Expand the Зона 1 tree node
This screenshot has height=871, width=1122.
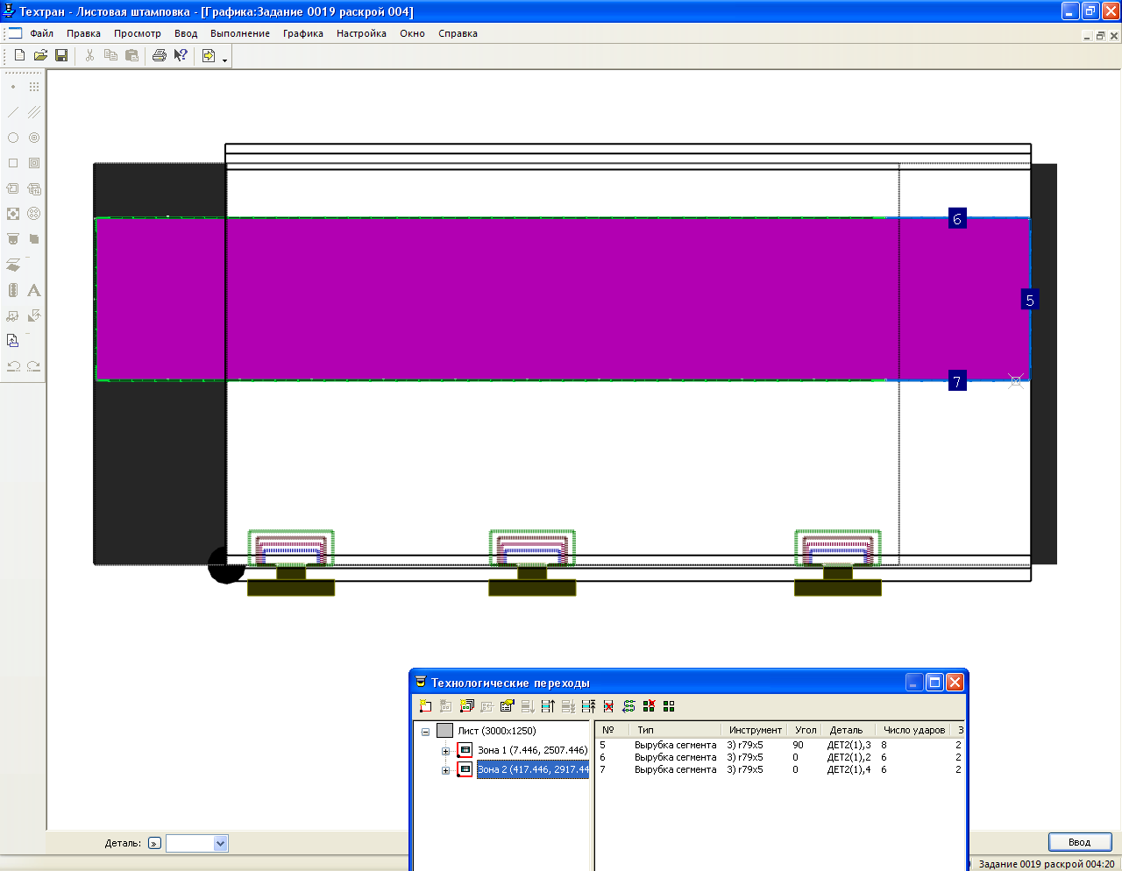pos(445,751)
